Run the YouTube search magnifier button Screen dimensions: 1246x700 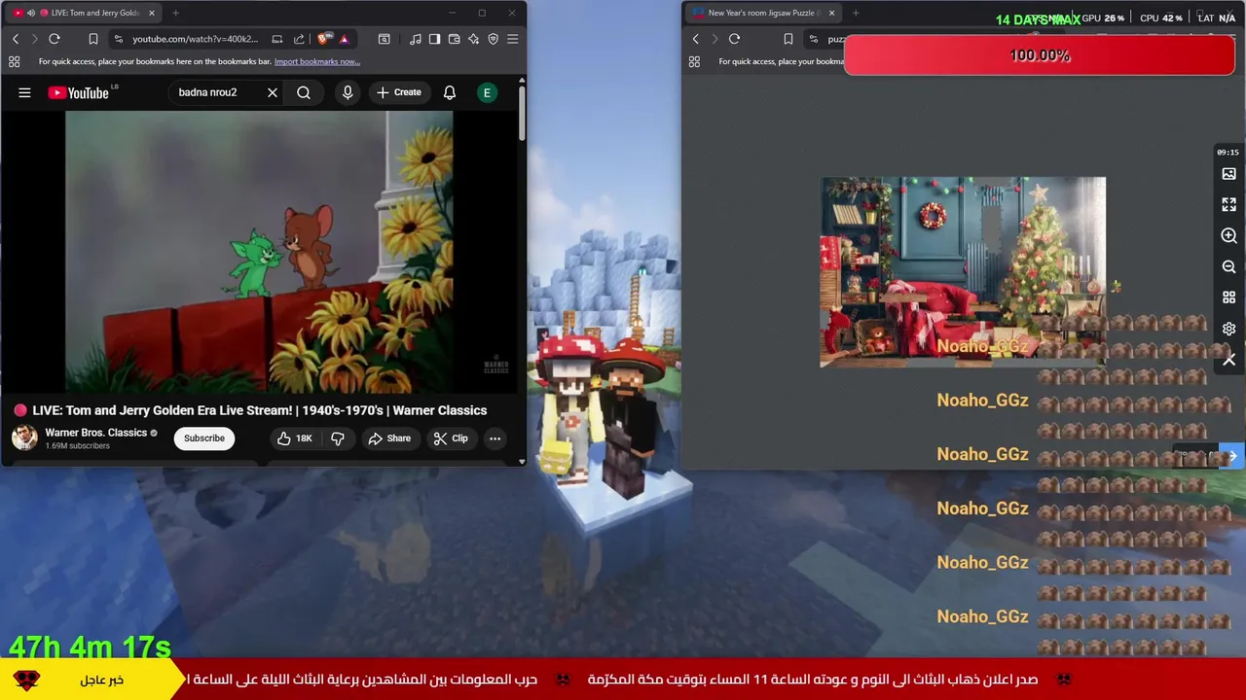click(x=304, y=93)
